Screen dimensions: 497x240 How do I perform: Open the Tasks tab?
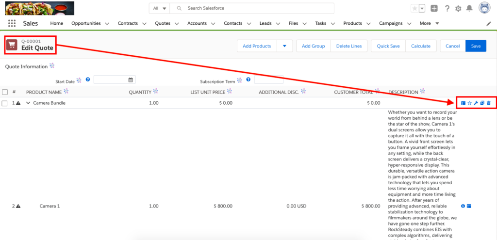[x=320, y=23]
